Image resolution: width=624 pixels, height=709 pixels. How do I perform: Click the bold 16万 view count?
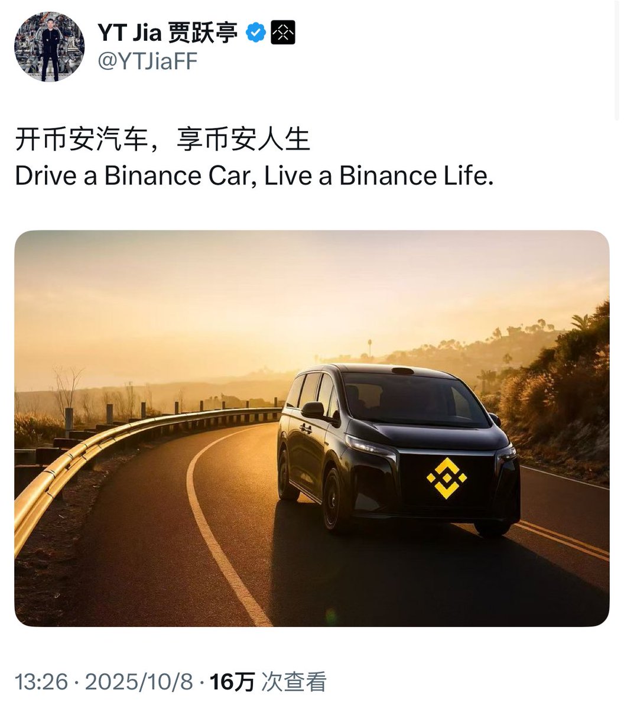(x=232, y=682)
